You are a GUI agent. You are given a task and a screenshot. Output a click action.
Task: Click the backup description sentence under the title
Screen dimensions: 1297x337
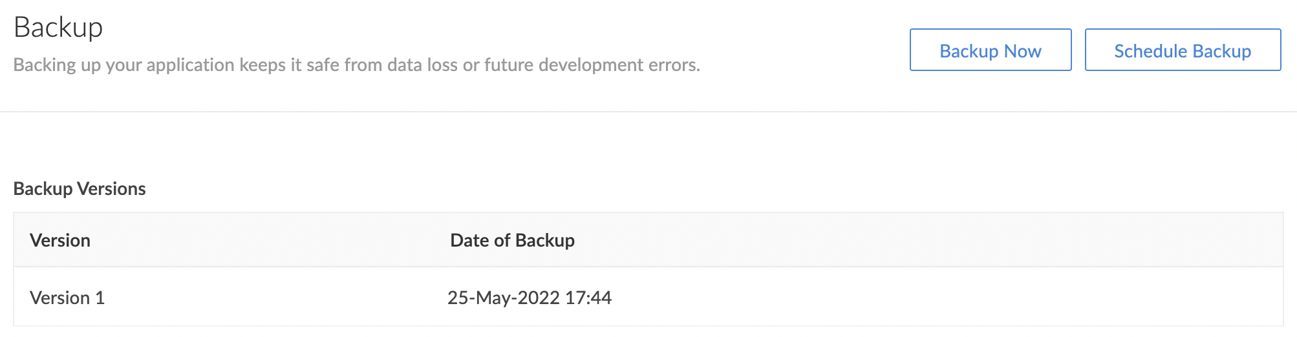coord(356,65)
